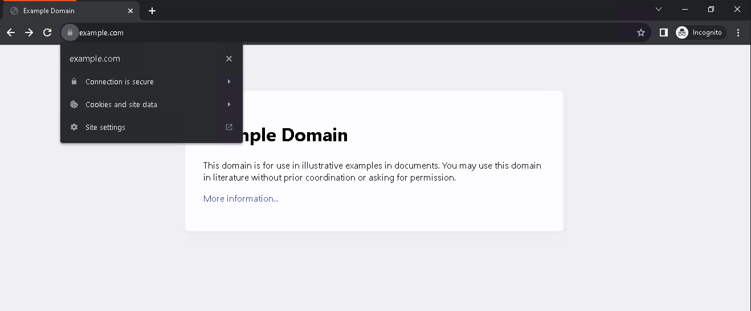Click the back navigation arrow
Screen dimensions: 751x311
11,33
